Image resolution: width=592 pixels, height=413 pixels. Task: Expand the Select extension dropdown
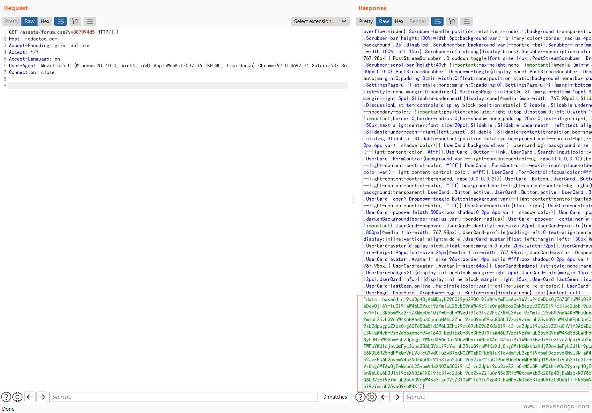point(314,21)
